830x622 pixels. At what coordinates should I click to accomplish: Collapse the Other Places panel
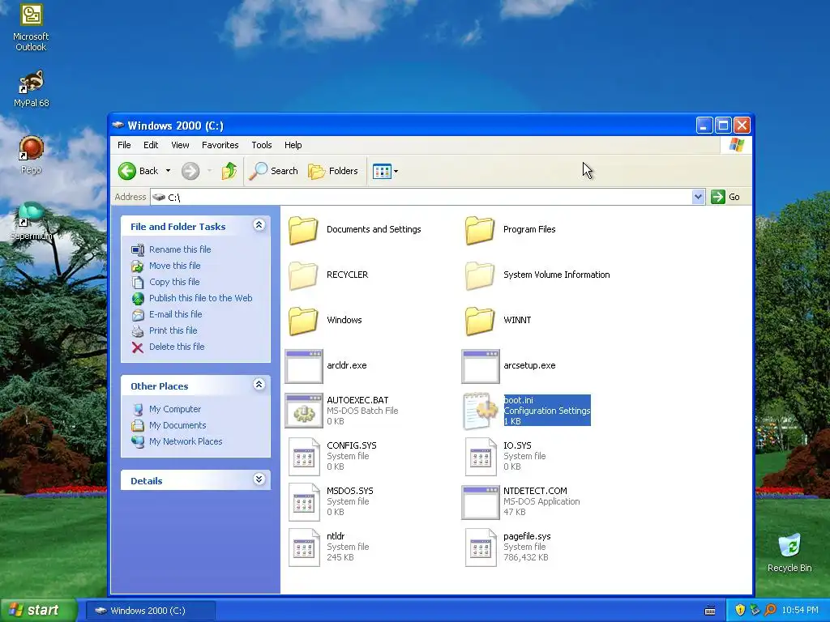[259, 385]
